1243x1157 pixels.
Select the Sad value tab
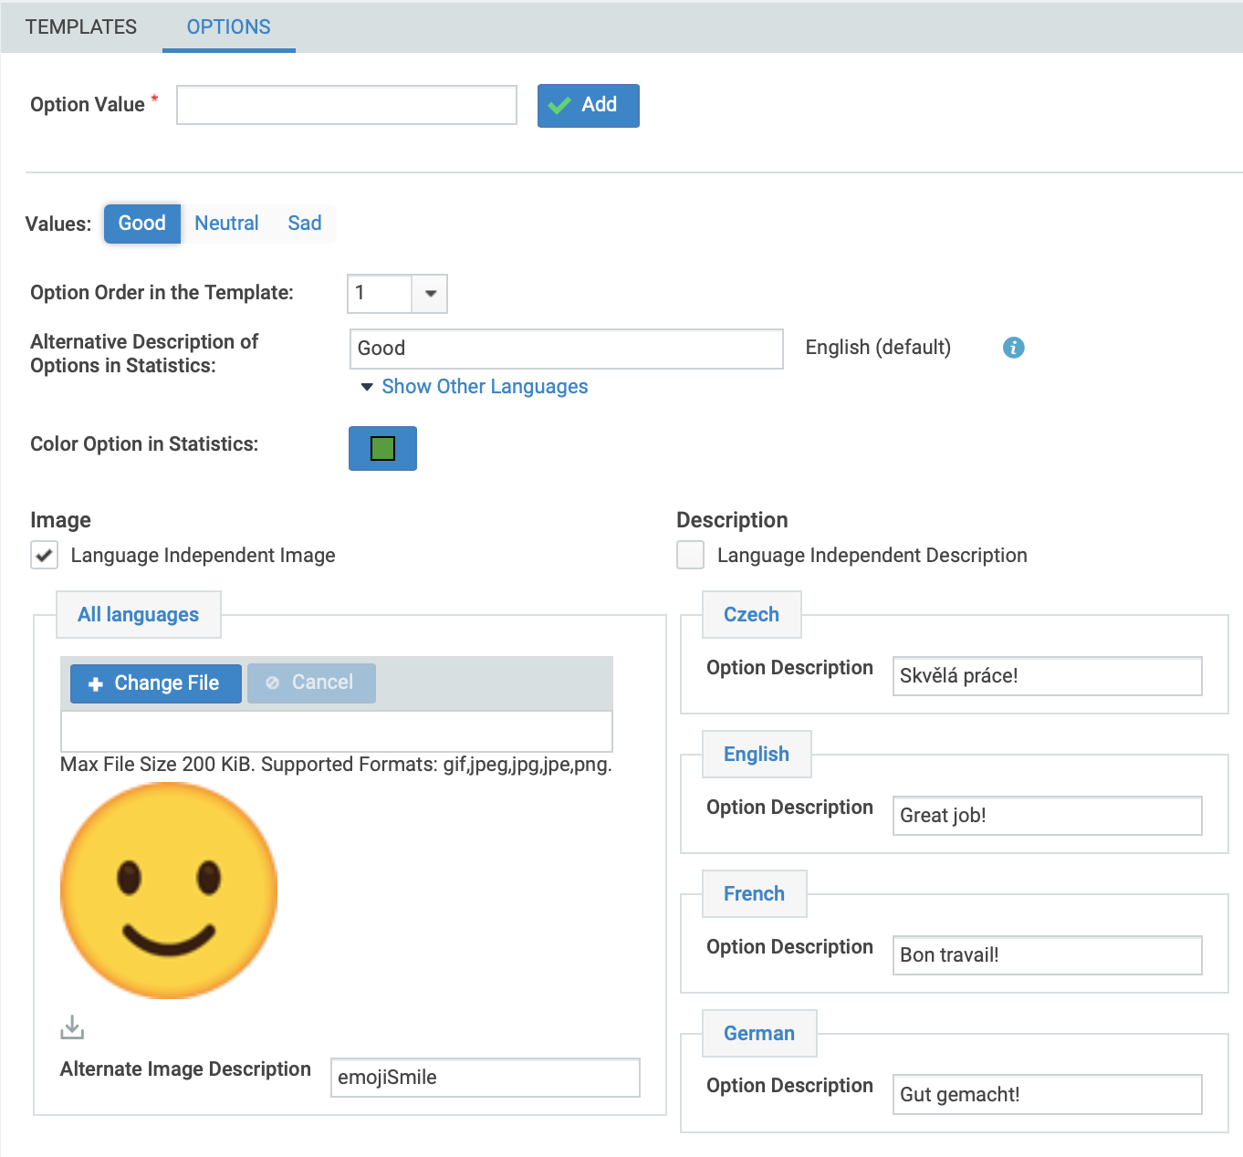click(x=305, y=224)
